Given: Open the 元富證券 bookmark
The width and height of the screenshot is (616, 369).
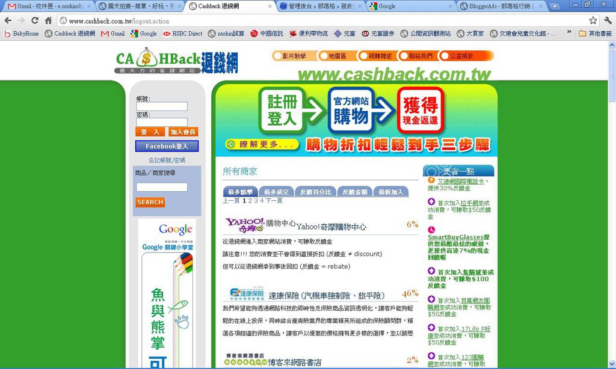Looking at the screenshot, I should (x=378, y=34).
